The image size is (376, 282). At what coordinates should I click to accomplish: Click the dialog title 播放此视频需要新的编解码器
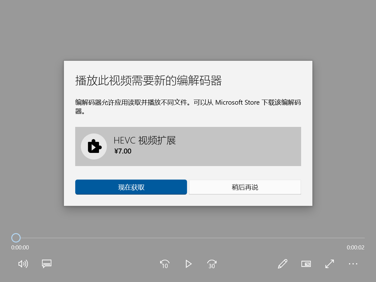[x=149, y=81]
